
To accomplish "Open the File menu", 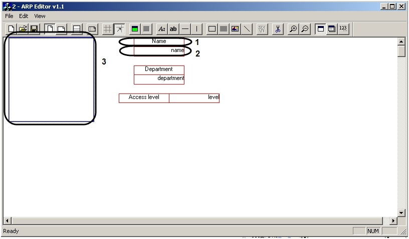I will point(9,16).
